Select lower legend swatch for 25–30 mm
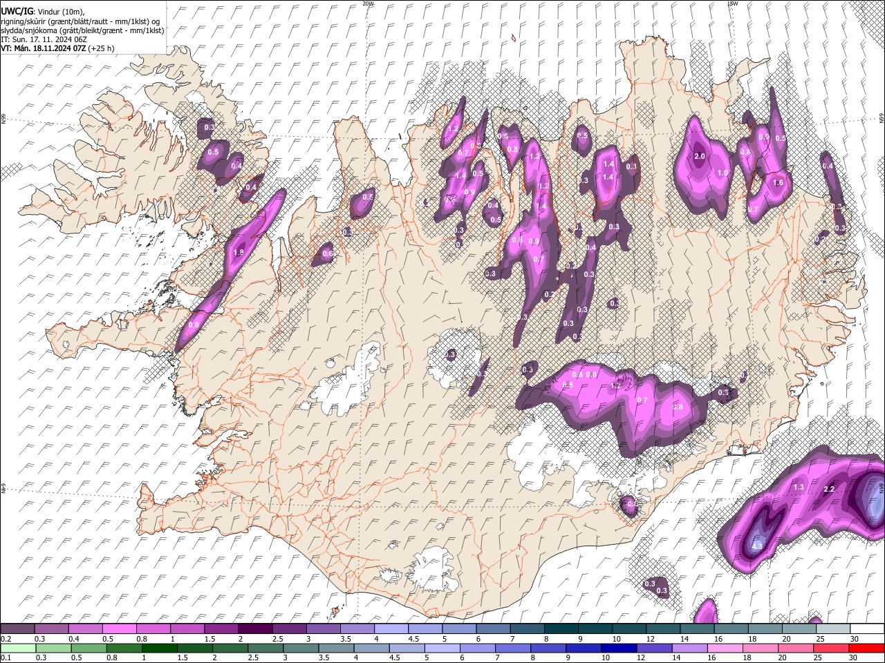Viewport: 885px width, 663px height. tap(832, 648)
